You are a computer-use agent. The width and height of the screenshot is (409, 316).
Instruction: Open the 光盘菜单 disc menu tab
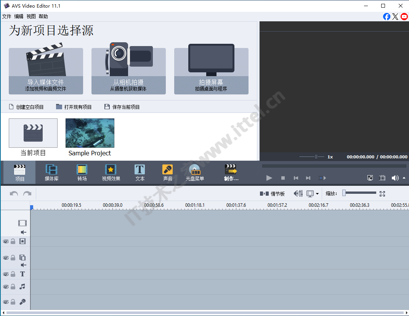point(194,172)
